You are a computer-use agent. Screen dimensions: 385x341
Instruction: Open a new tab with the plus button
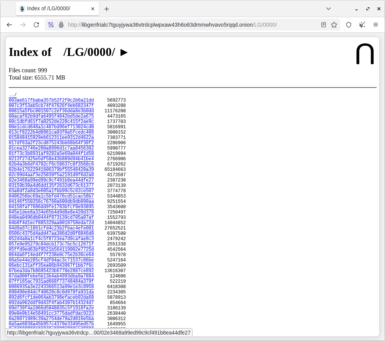(x=107, y=9)
